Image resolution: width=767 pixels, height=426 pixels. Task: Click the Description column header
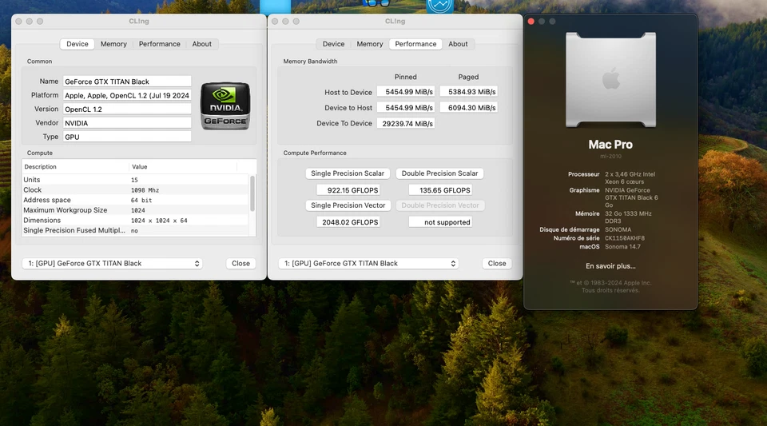pyautogui.click(x=75, y=167)
